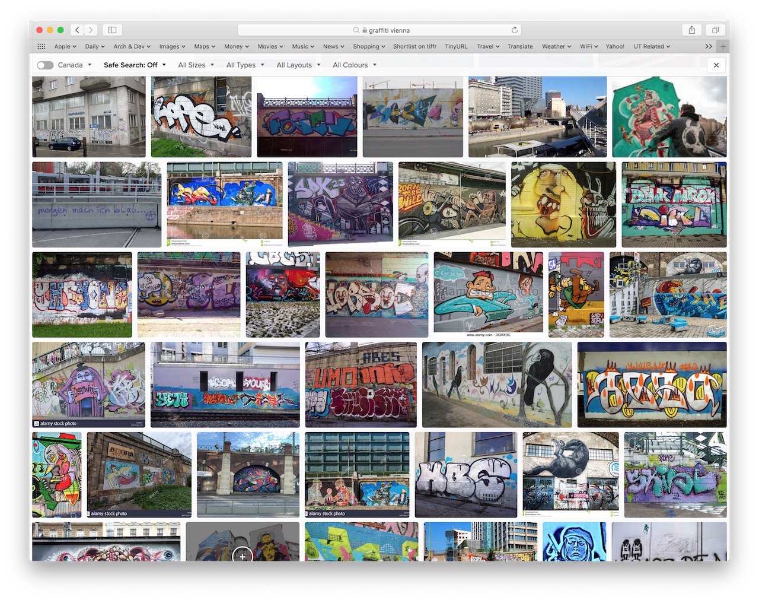The height and width of the screenshot is (600, 759).
Task: Open the All Sizes filter dropdown
Action: [x=196, y=65]
